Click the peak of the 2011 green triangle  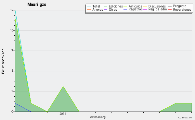point(63,86)
